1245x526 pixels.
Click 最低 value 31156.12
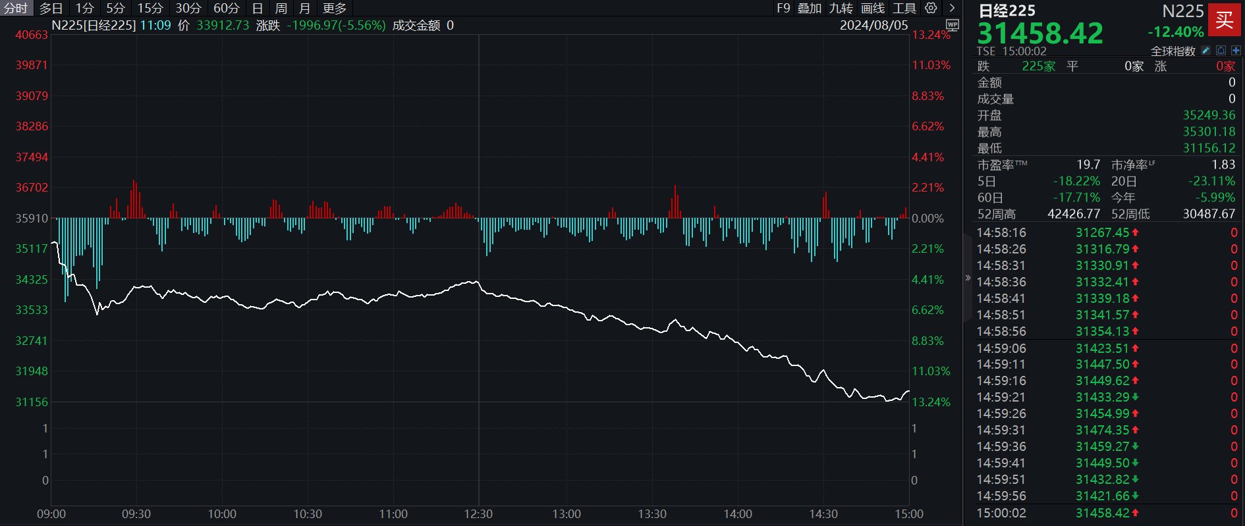[x=1209, y=148]
